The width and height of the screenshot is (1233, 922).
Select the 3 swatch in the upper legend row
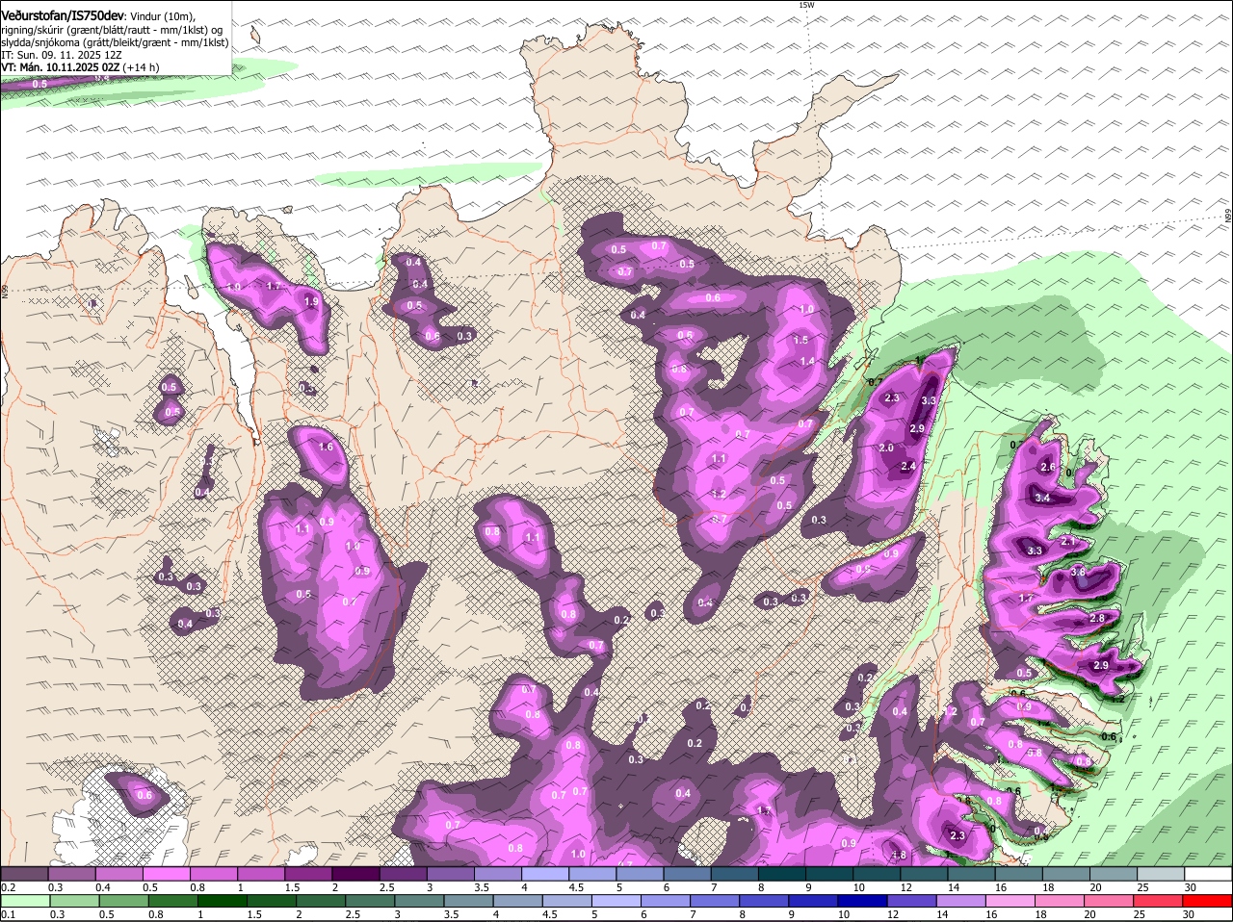click(451, 874)
